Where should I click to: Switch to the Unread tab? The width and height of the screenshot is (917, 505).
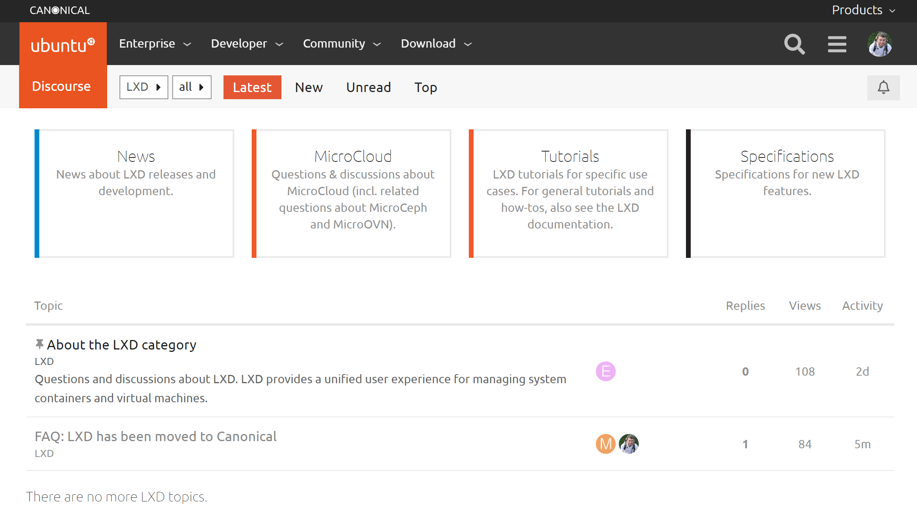point(368,87)
